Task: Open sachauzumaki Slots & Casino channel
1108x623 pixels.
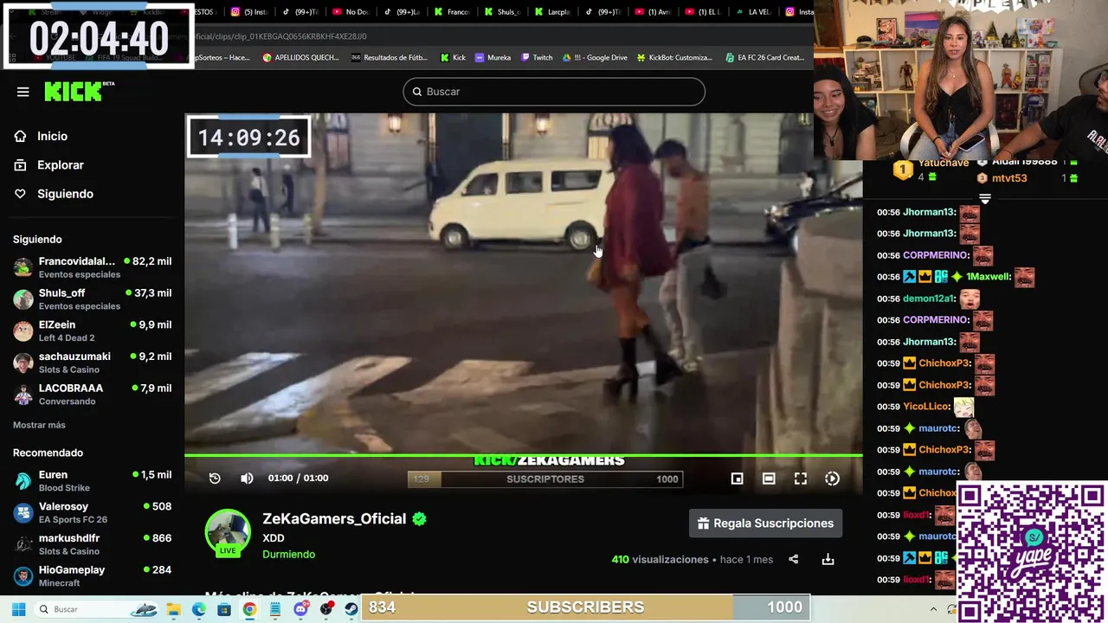Action: coord(92,362)
